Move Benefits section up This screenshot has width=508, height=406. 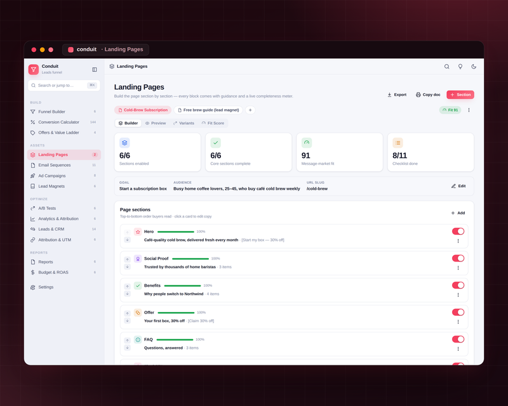click(128, 286)
